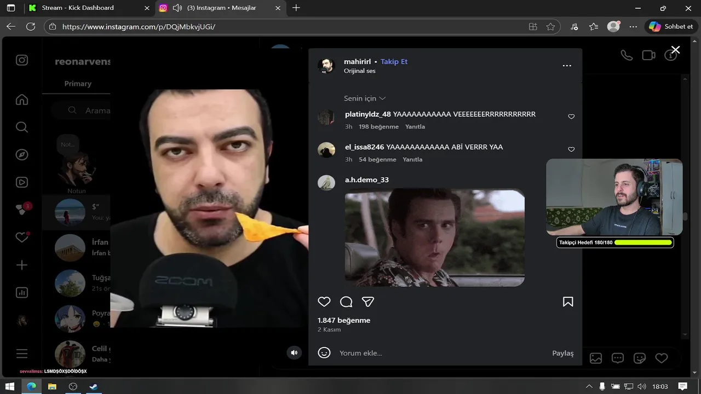Open the Edge media control icon

(574, 26)
